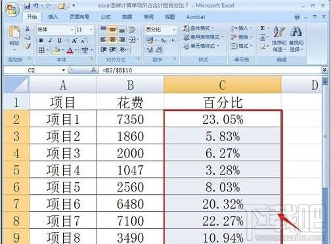Switch to the 页面布局 ribbon tab
The image size is (331, 244).
click(79, 17)
